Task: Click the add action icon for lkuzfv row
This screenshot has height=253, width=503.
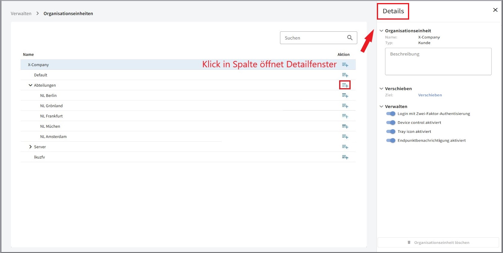Action: coord(345,157)
